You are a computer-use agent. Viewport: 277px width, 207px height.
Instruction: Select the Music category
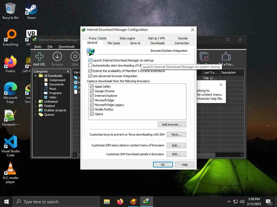tap(50, 89)
